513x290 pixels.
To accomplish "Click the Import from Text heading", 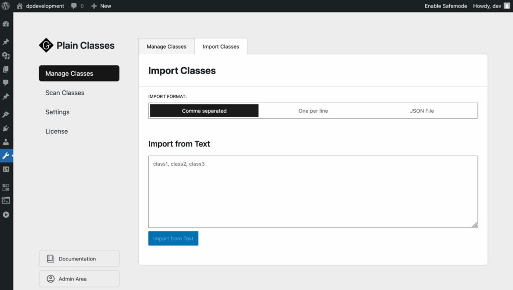I will (x=179, y=144).
